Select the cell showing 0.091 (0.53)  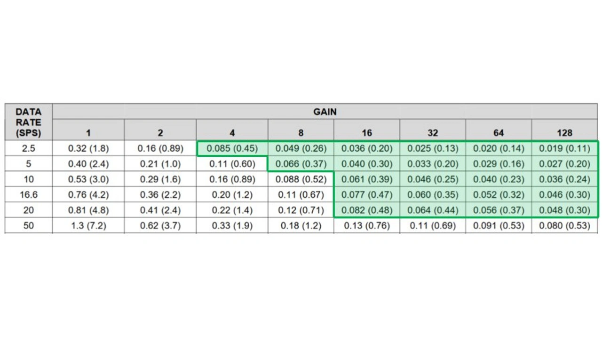pyautogui.click(x=499, y=225)
